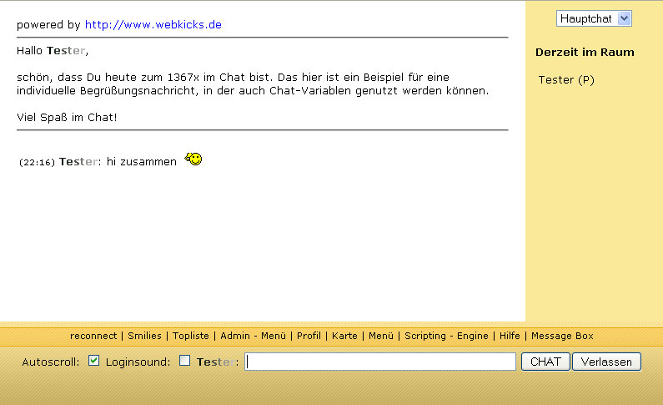This screenshot has width=663, height=405.
Task: Open the Admin - Menü
Action: click(x=253, y=336)
